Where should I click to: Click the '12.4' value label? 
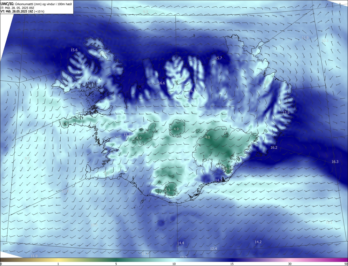(x=213, y=249)
